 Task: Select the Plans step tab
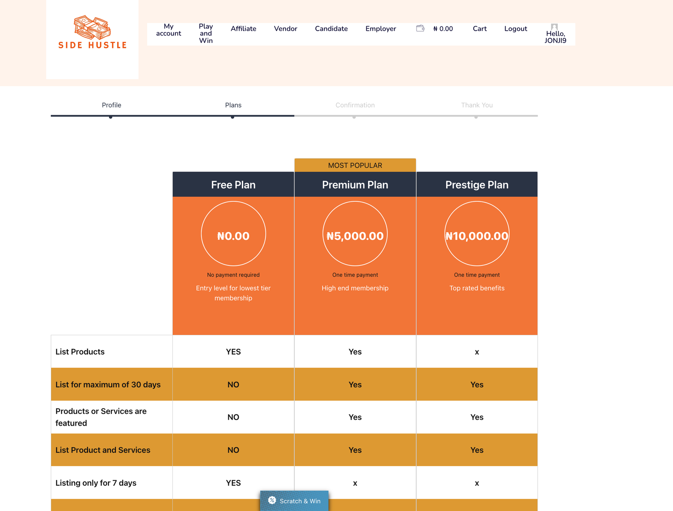[233, 105]
